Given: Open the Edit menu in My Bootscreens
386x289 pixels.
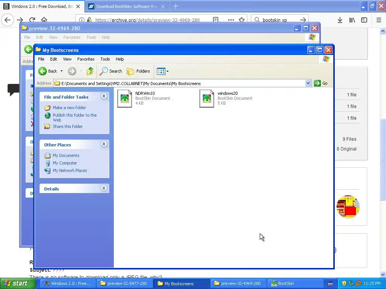Looking at the screenshot, I should [54, 59].
